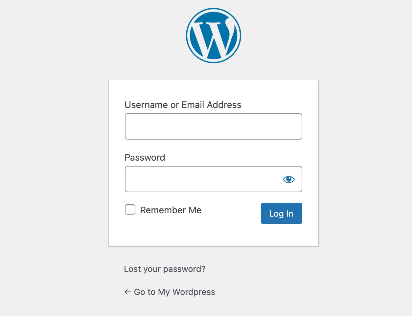Tick the Remember Me checkbox
Screen dimensions: 412x316
coord(130,209)
